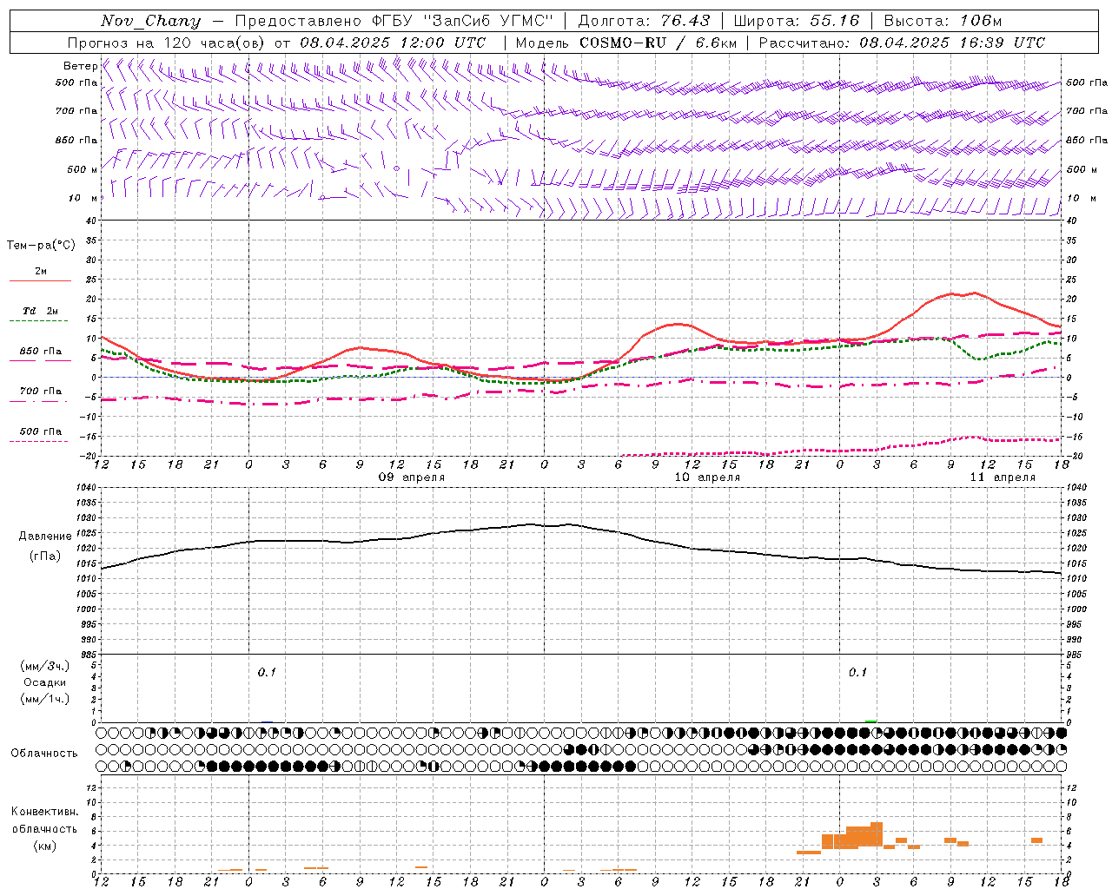
Task: Click the model name 'COSMO-RU / 6.6км'
Action: (x=658, y=43)
